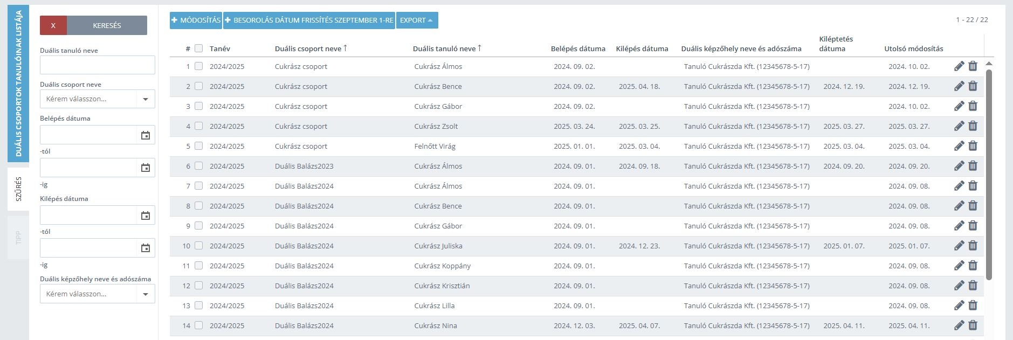
Task: Sort by Duális csoport neve column
Action: (x=311, y=48)
